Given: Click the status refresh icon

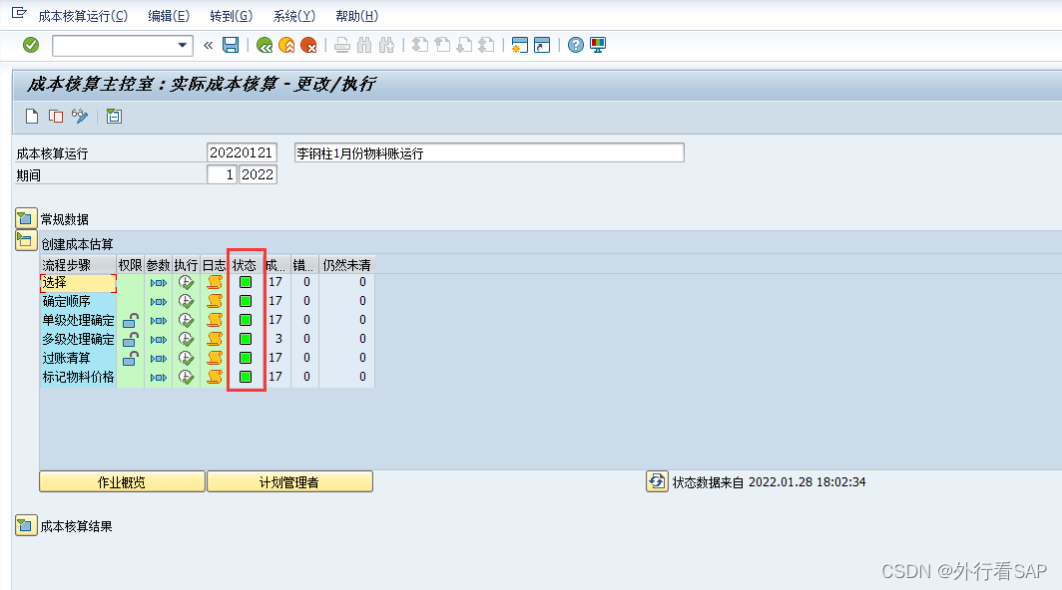Looking at the screenshot, I should point(657,481).
